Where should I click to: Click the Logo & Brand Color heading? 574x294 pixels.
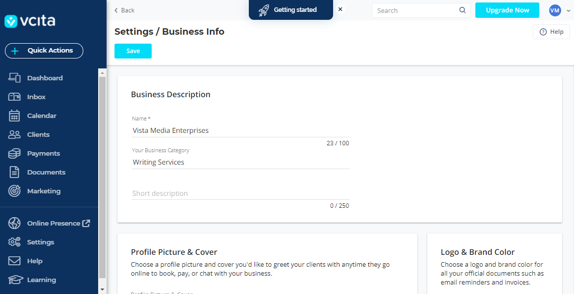[x=478, y=252]
